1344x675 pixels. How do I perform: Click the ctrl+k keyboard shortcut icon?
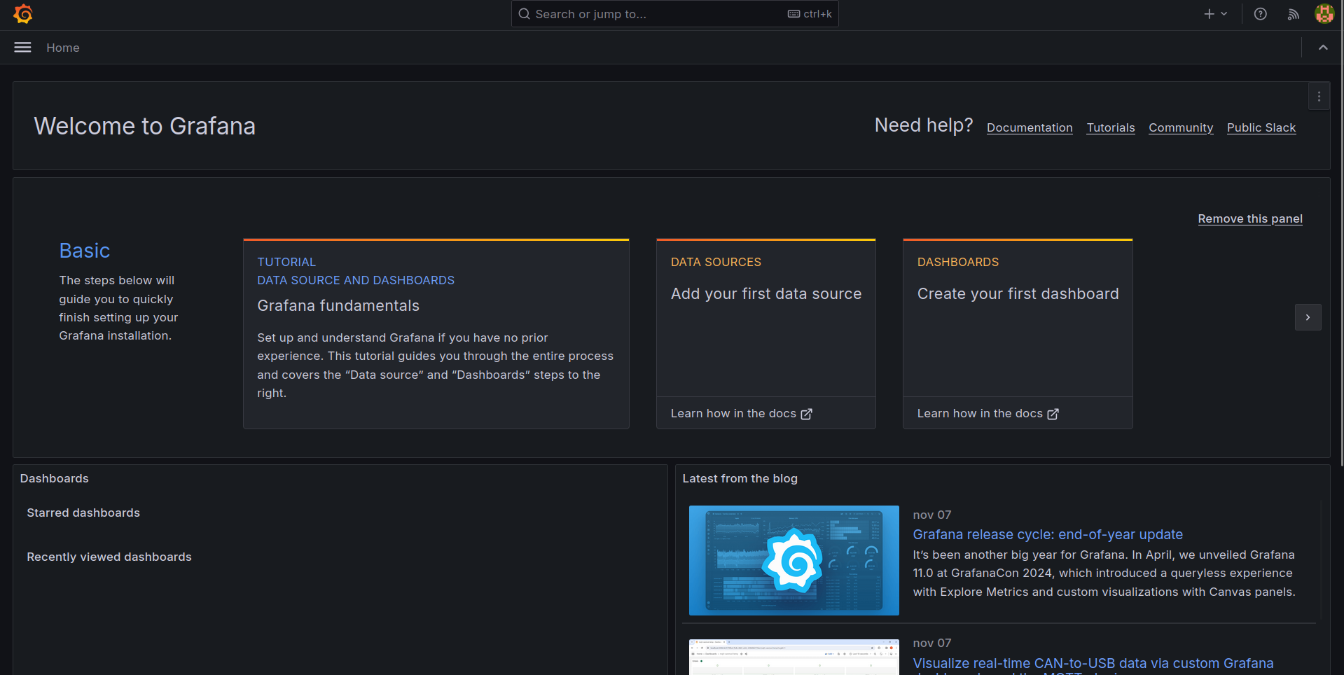pyautogui.click(x=794, y=14)
